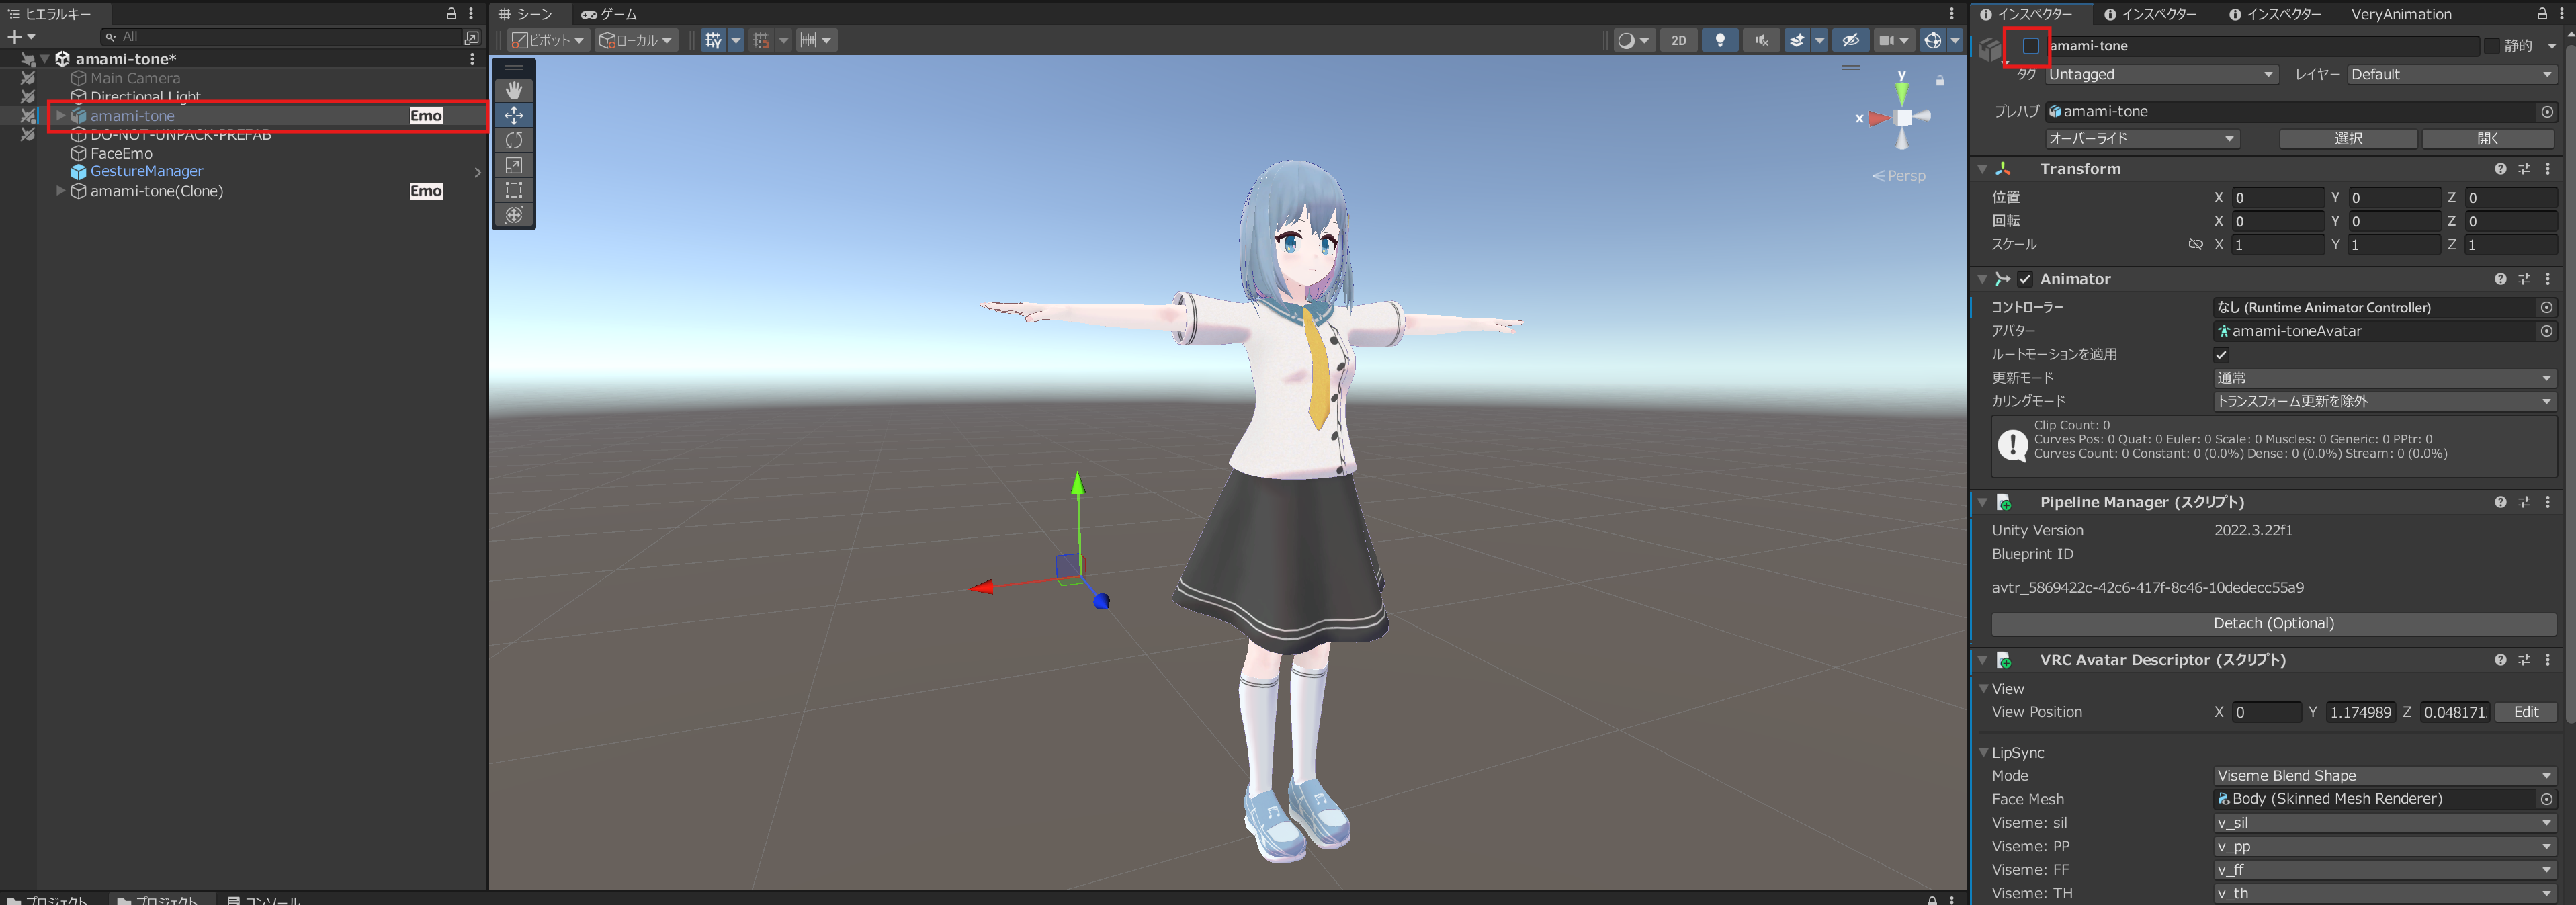Expand amami-tone(Clone) object
Viewport: 2576px width, 905px height.
[60, 191]
